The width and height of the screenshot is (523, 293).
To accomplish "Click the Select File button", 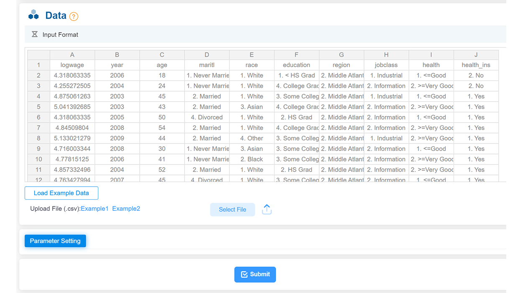I will pos(232,209).
